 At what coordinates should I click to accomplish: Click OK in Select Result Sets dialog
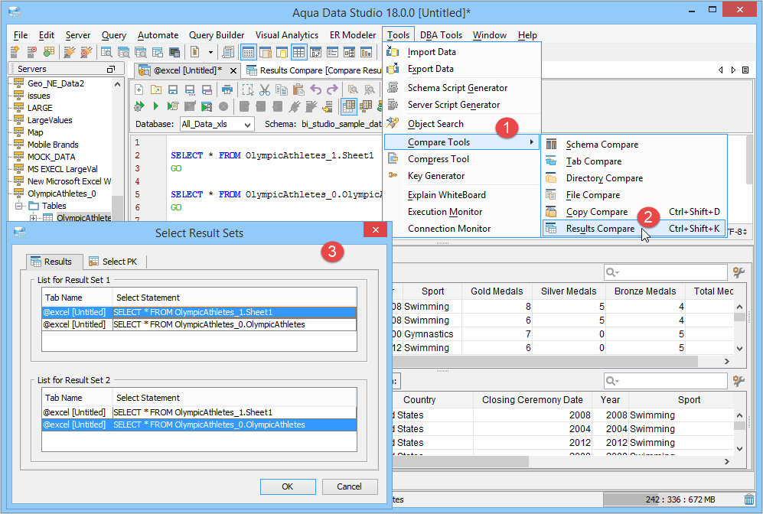pyautogui.click(x=288, y=486)
